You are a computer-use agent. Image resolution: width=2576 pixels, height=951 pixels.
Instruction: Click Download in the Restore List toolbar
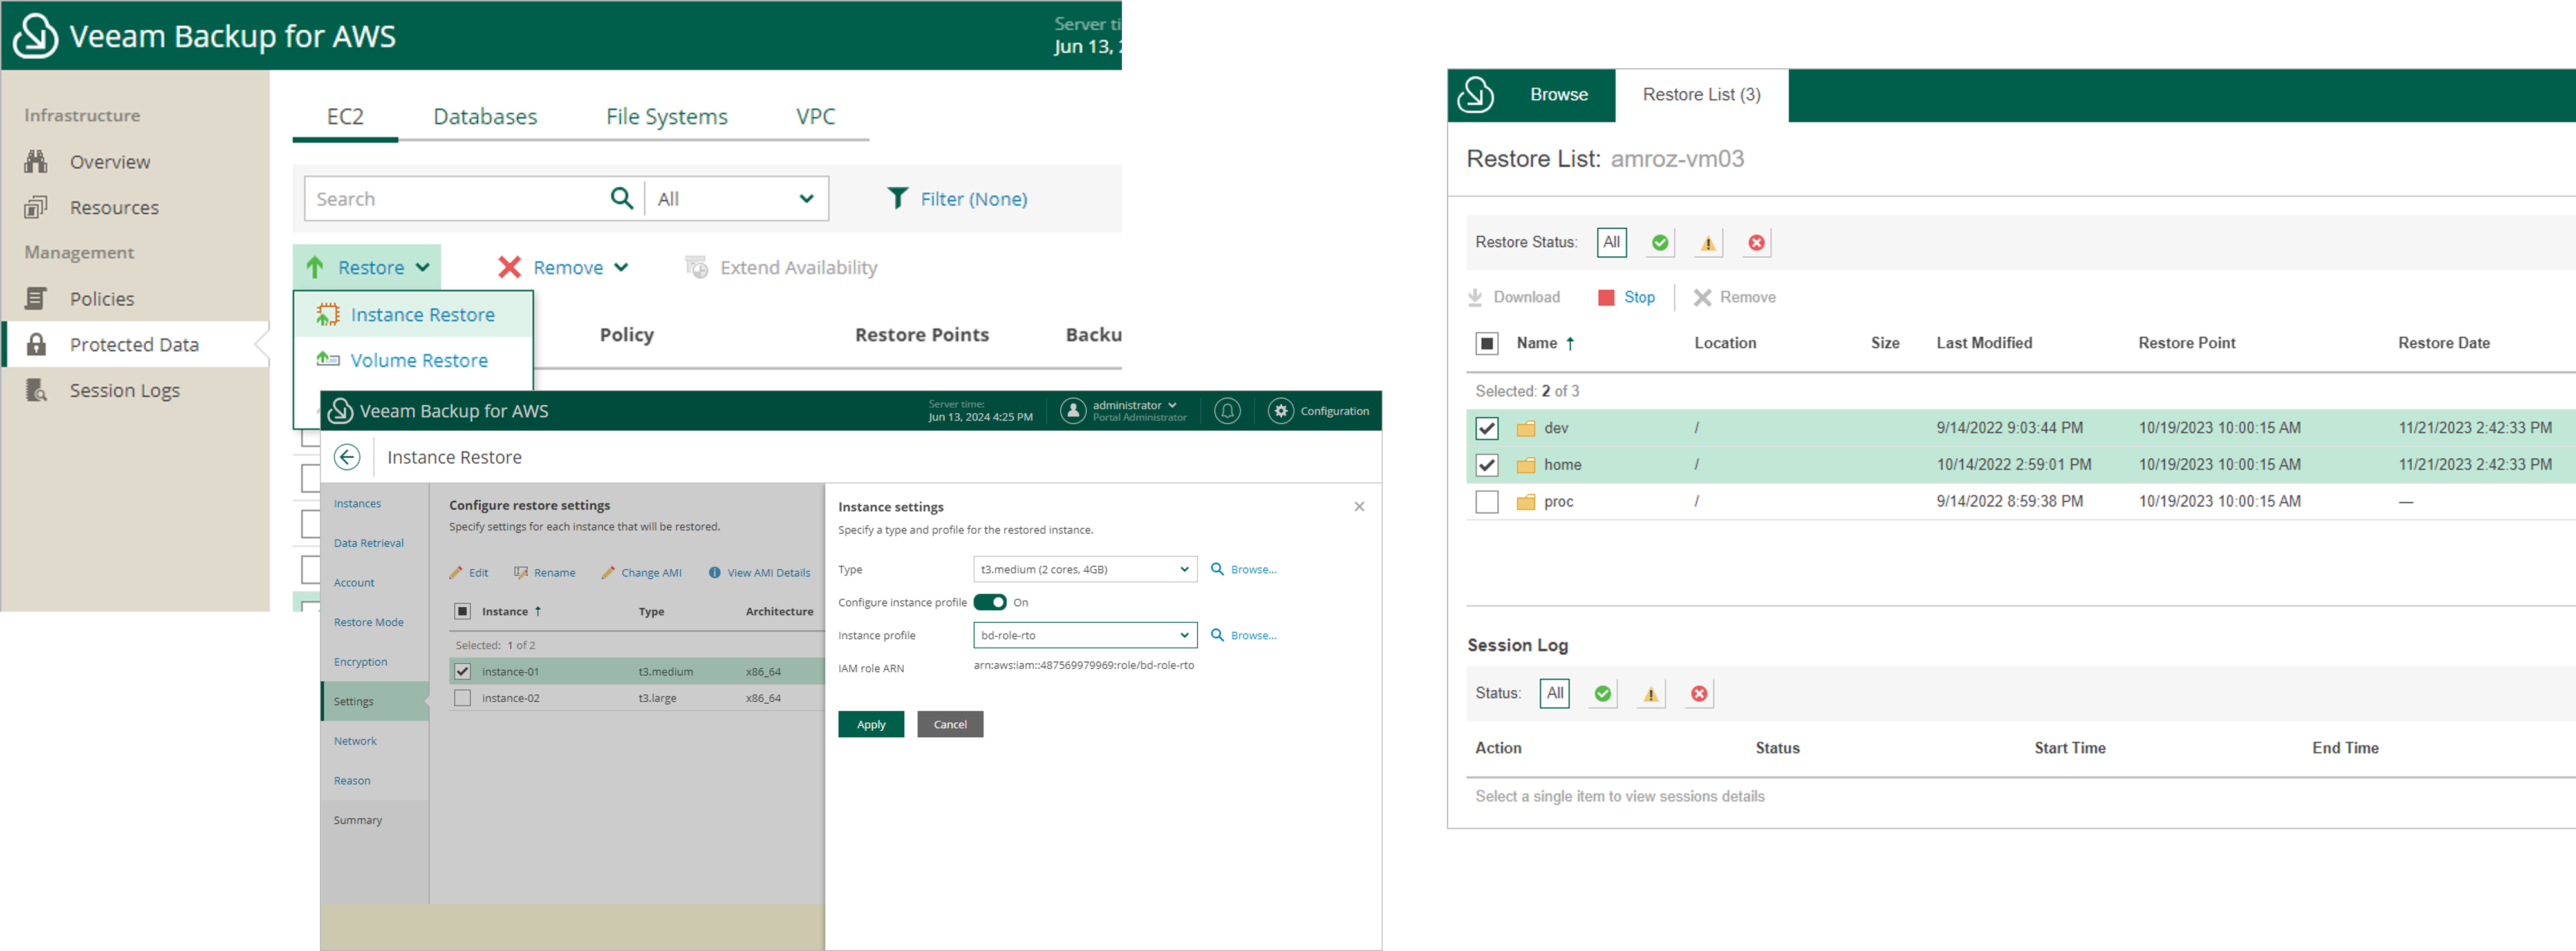[1514, 298]
